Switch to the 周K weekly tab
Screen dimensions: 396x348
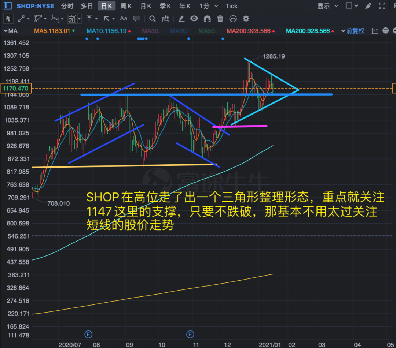click(126, 6)
